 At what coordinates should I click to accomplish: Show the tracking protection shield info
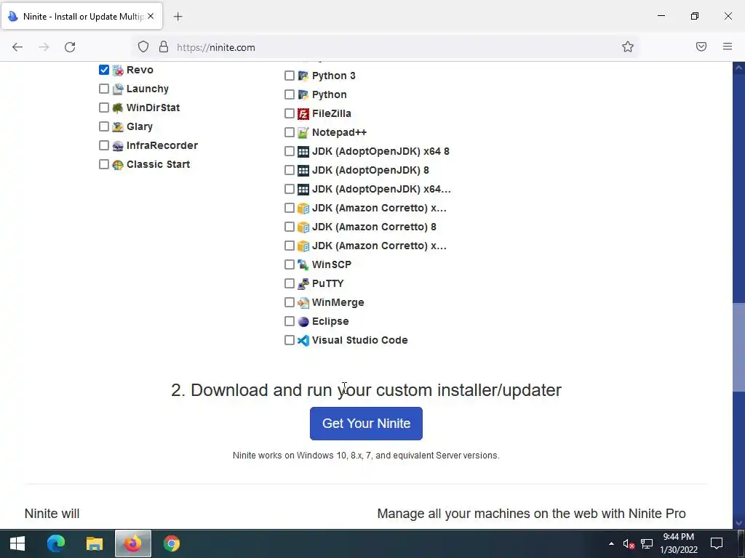143,46
